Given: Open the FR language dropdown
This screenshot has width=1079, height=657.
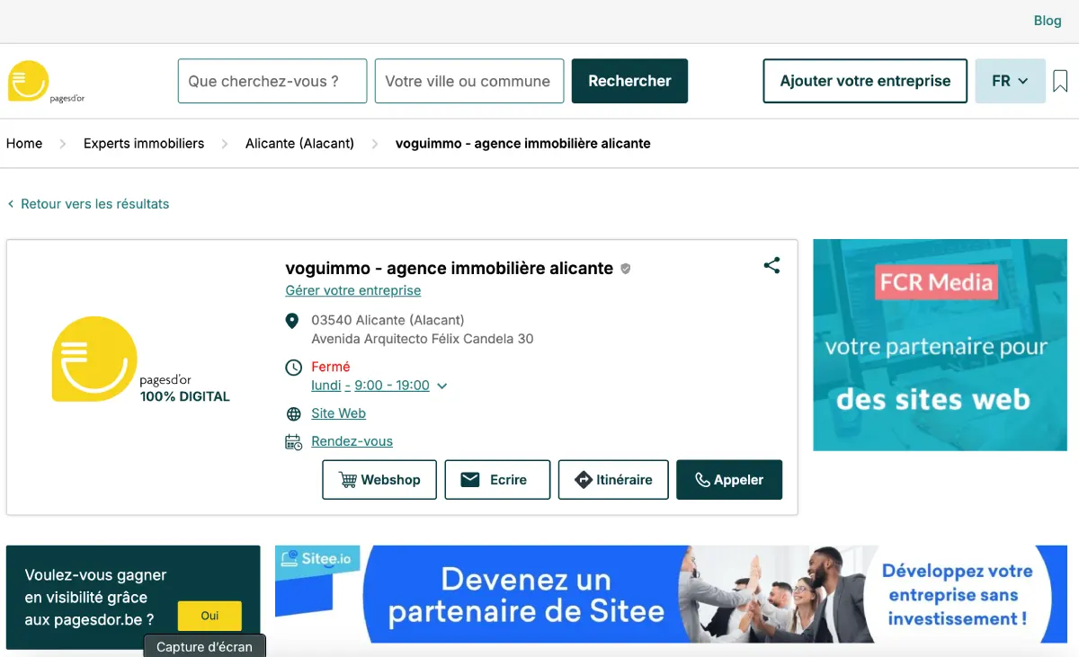Looking at the screenshot, I should 1010,81.
